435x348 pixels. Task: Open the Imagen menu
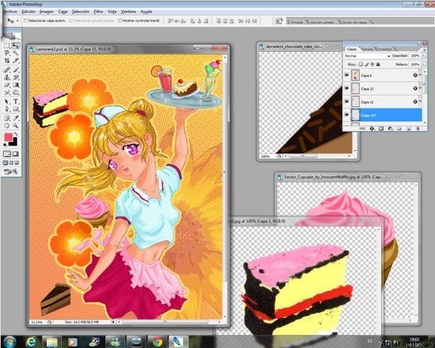(46, 12)
